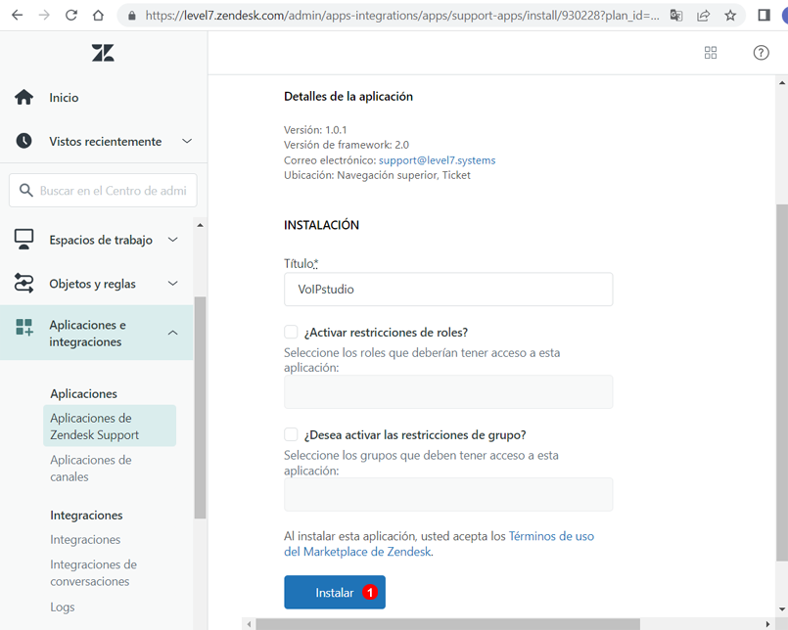
Task: Click the sidebar vertical scrollbar thumb
Action: coord(200,407)
